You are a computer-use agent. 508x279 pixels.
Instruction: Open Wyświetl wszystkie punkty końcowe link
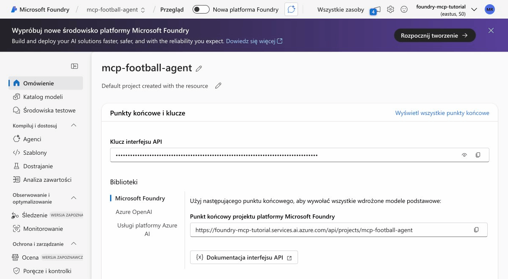coord(442,113)
